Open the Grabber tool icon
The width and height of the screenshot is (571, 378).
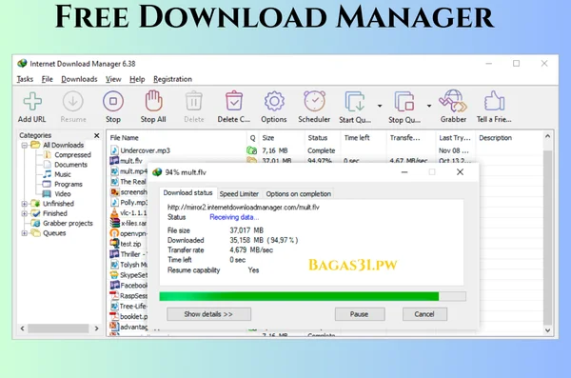[453, 101]
